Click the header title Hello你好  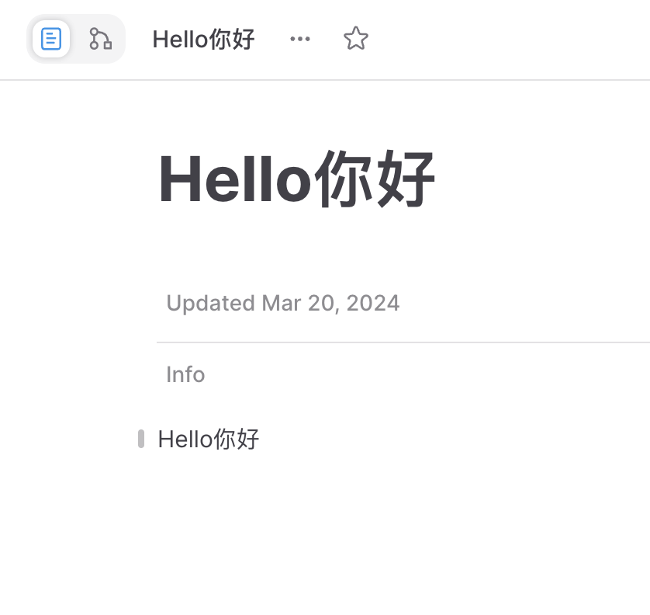tap(203, 40)
